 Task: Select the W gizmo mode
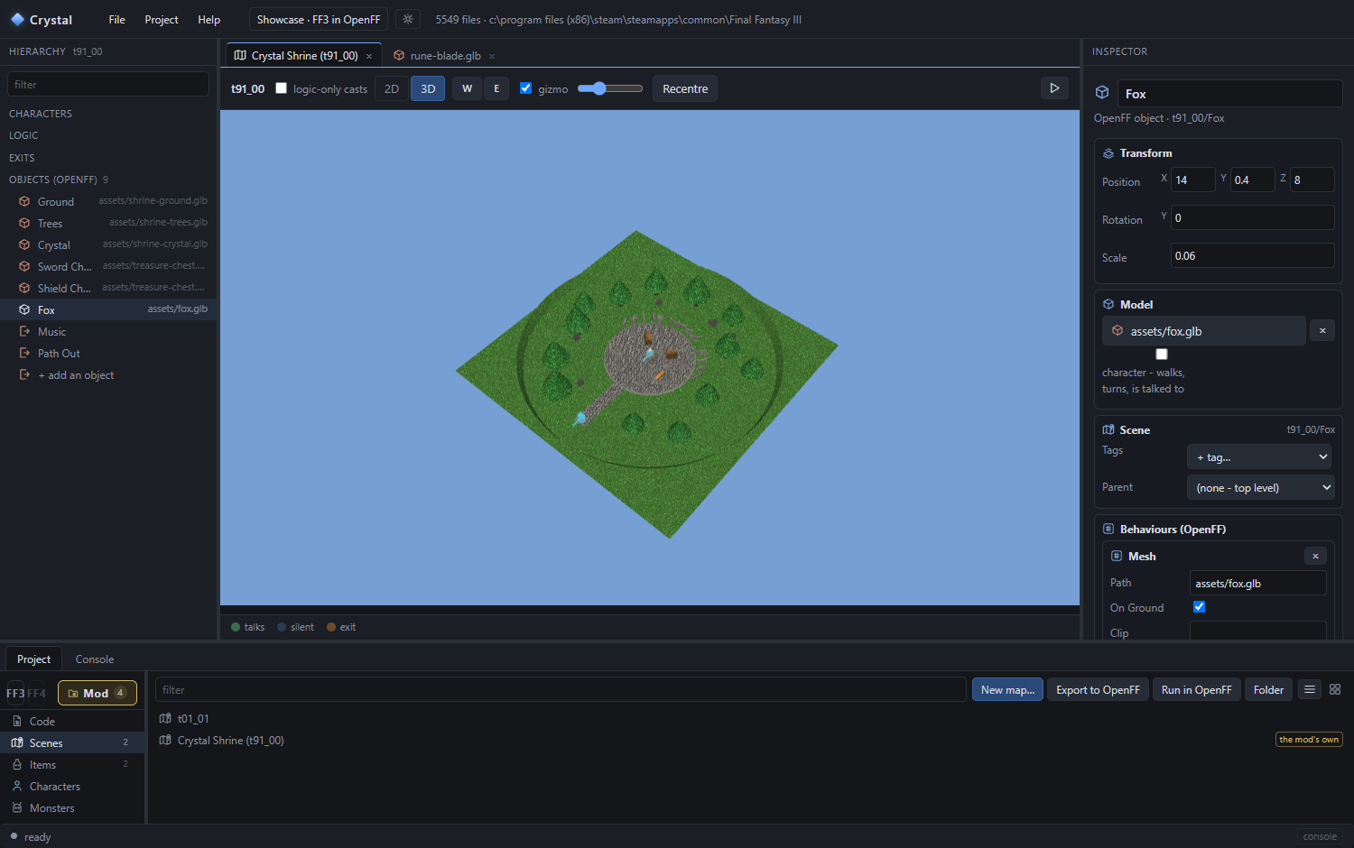pyautogui.click(x=467, y=88)
